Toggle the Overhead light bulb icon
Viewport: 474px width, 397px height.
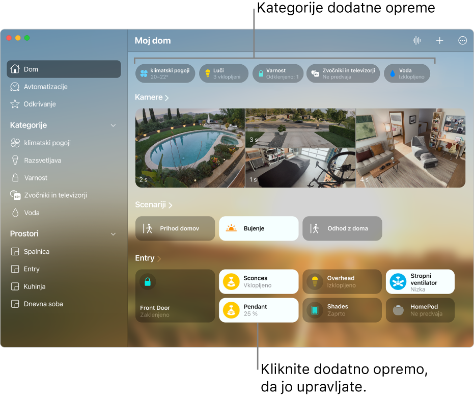pos(315,281)
